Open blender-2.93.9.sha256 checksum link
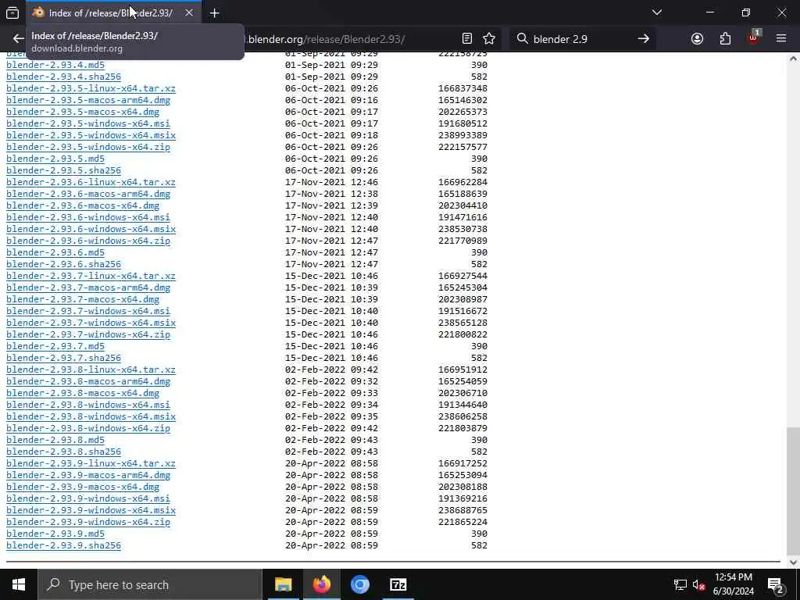 tap(63, 545)
